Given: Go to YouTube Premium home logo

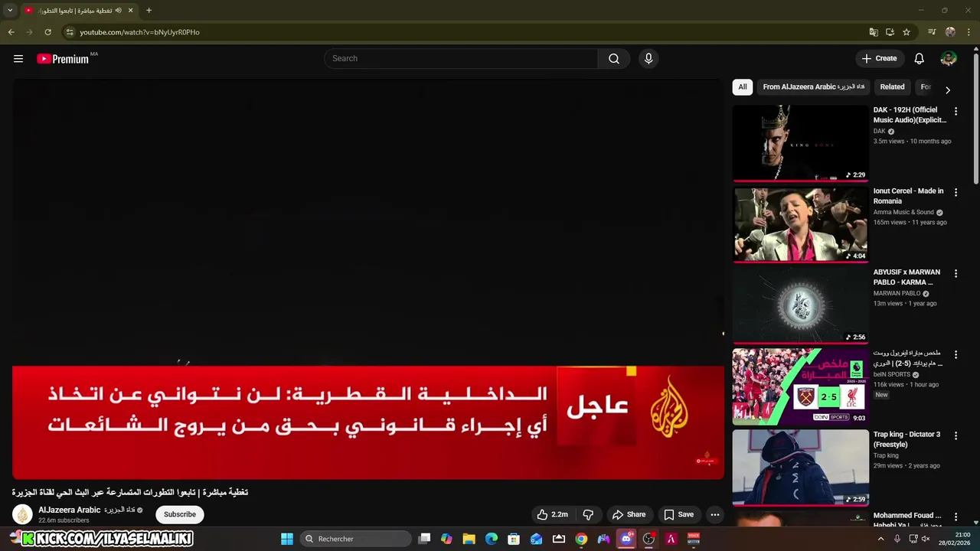Looking at the screenshot, I should point(63,59).
